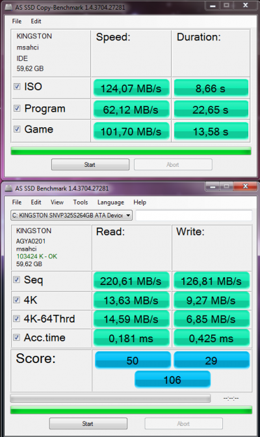Open the View menu
The width and height of the screenshot is (260, 437).
(x=57, y=203)
